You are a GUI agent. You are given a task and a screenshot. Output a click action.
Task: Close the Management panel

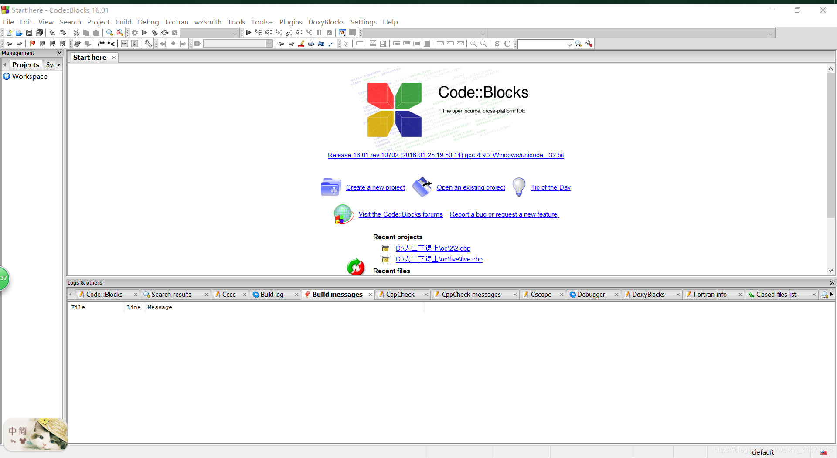(x=60, y=53)
